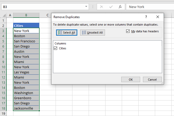Select the row 10 header
This screenshot has width=174, height=116.
click(x=3, y=67)
